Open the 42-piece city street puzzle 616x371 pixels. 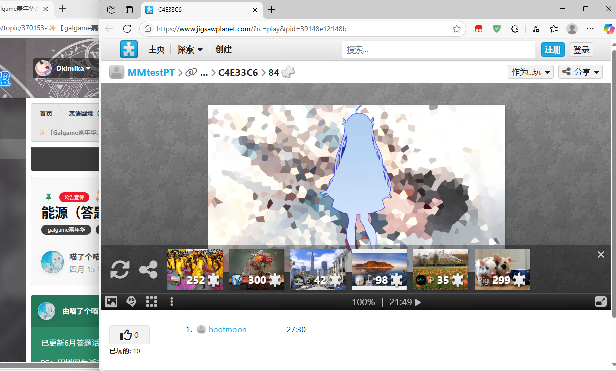click(x=318, y=270)
